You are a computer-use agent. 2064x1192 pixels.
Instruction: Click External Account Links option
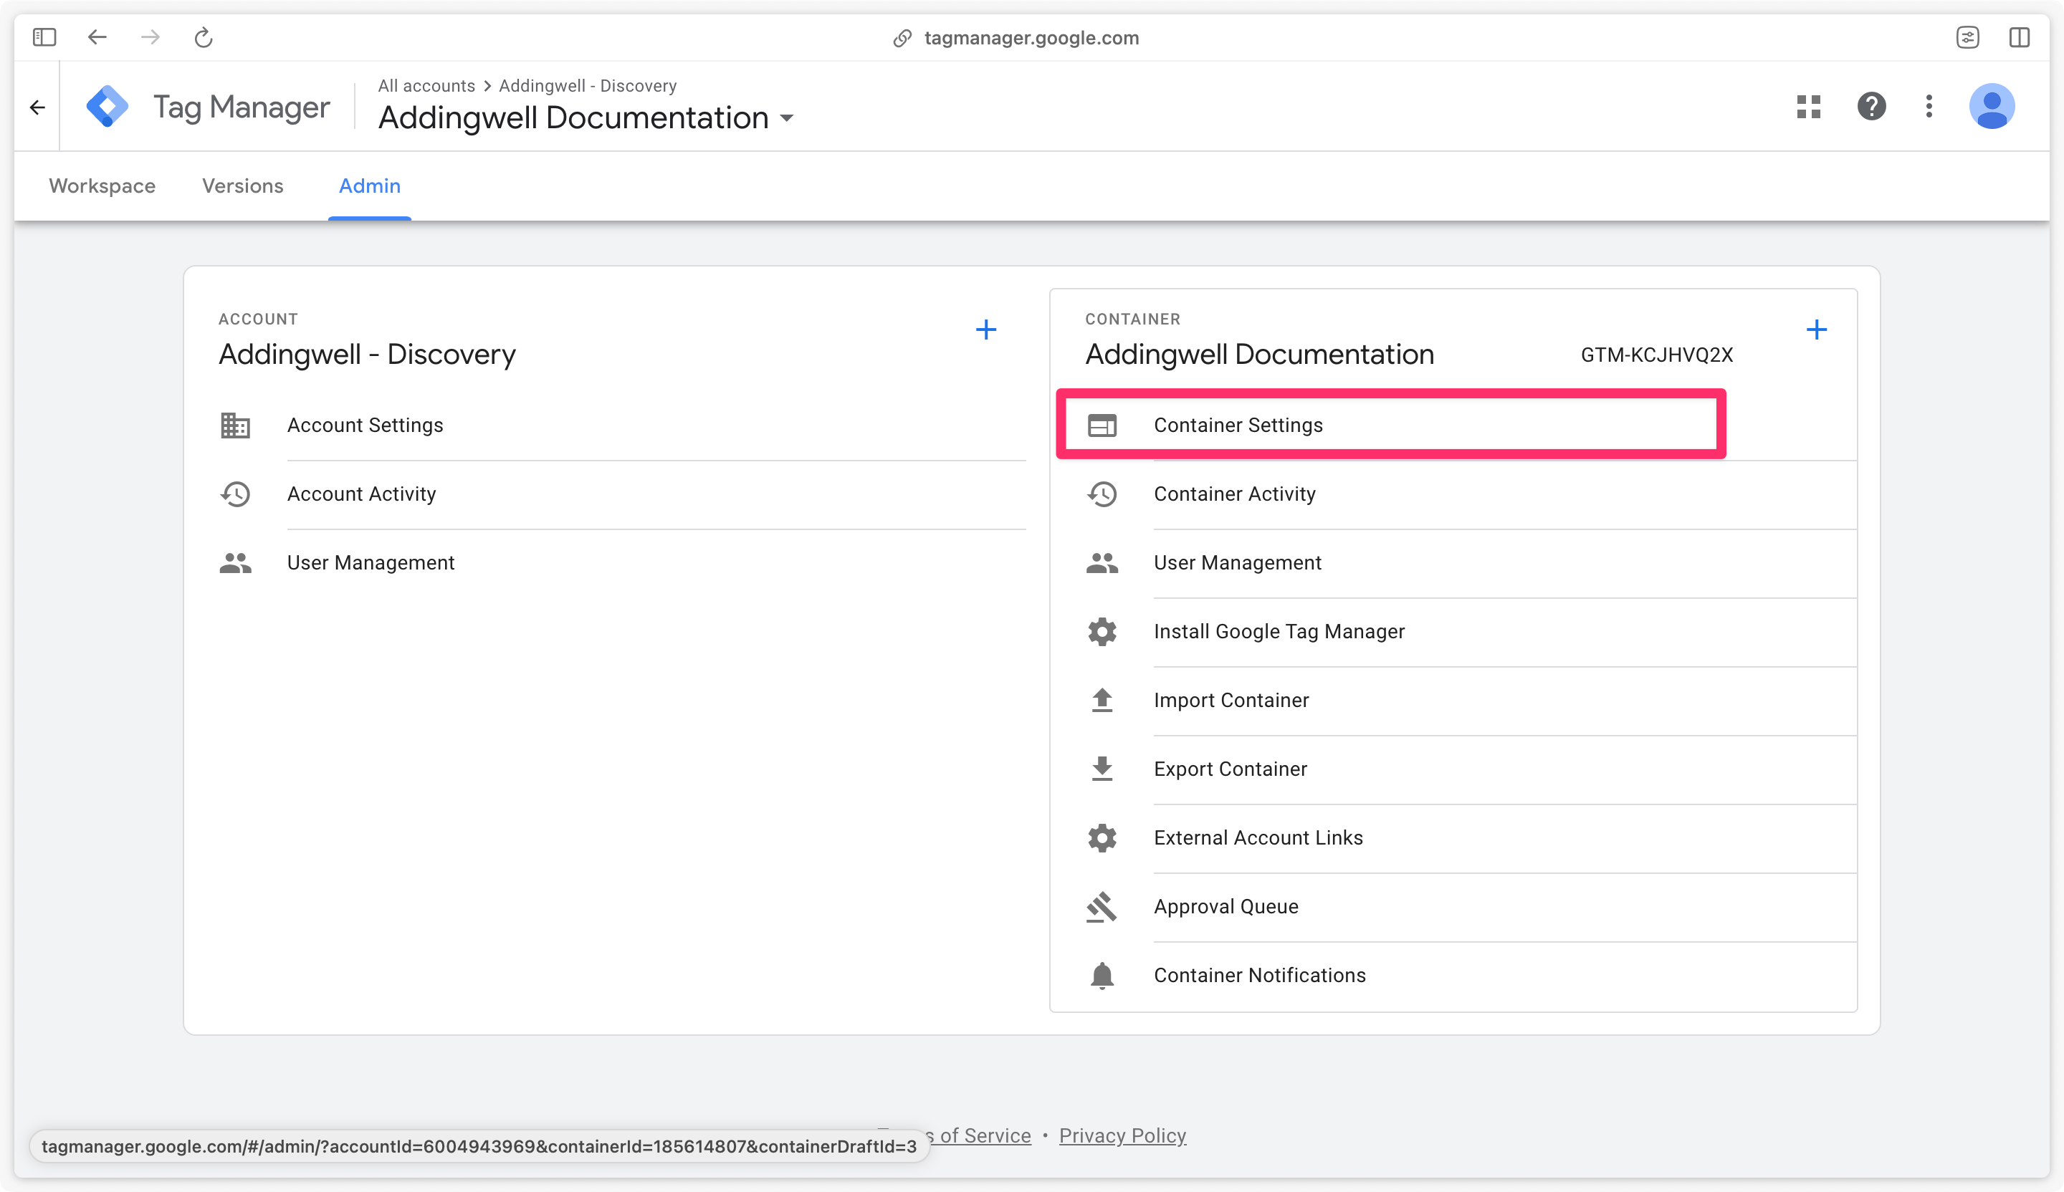(1258, 837)
